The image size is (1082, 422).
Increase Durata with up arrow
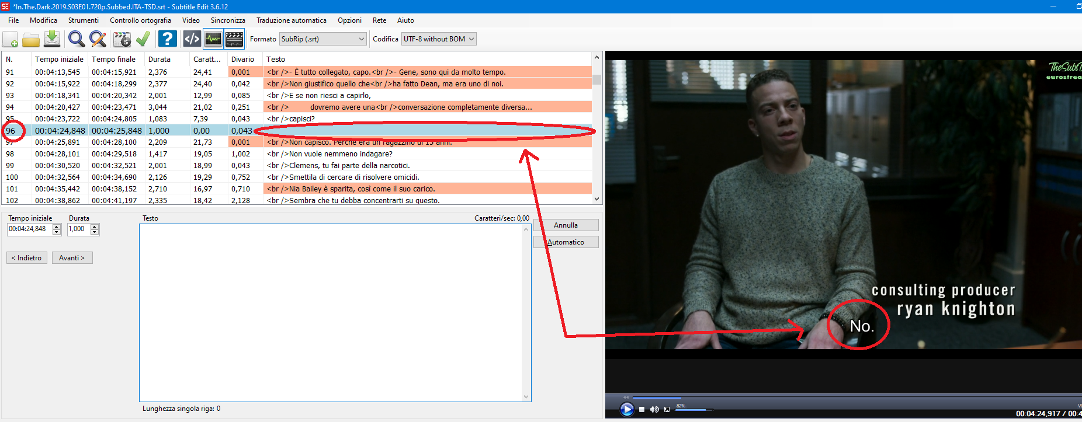point(95,226)
